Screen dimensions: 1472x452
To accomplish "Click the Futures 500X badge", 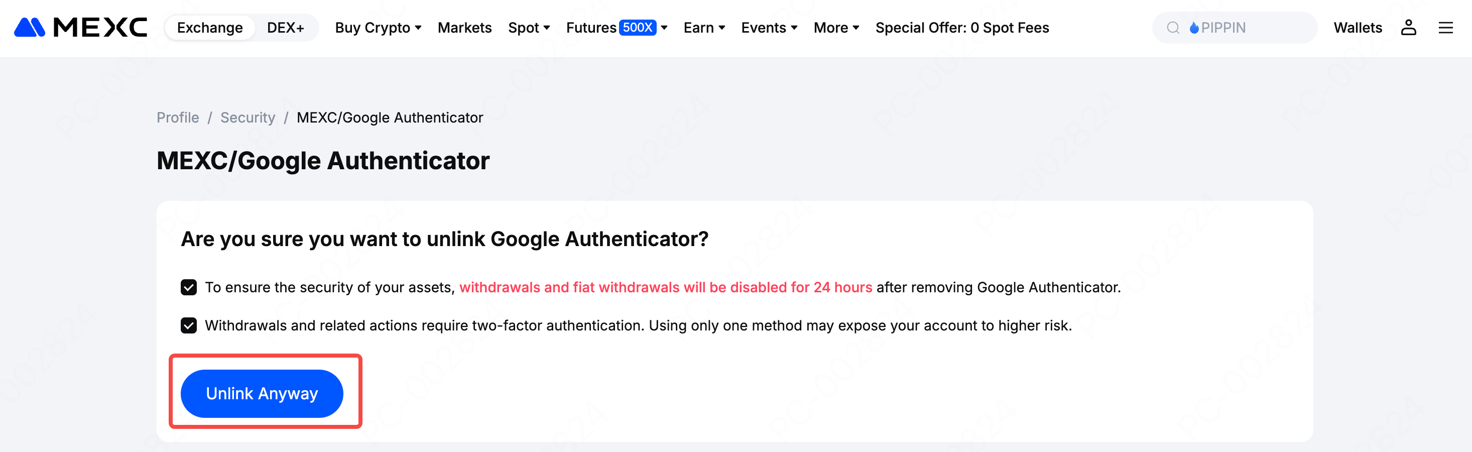I will [x=637, y=28].
